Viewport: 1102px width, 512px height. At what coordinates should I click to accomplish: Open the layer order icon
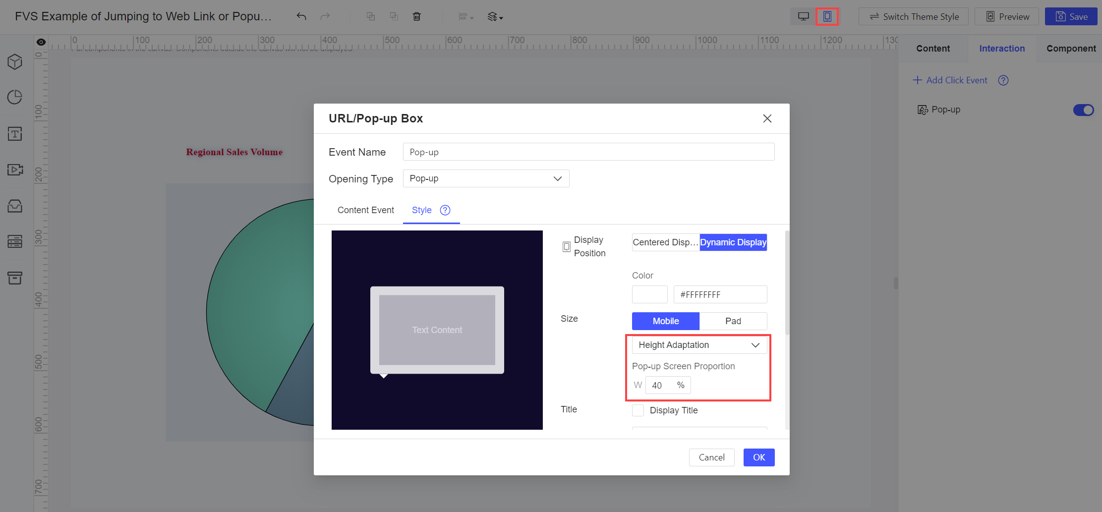pos(495,17)
